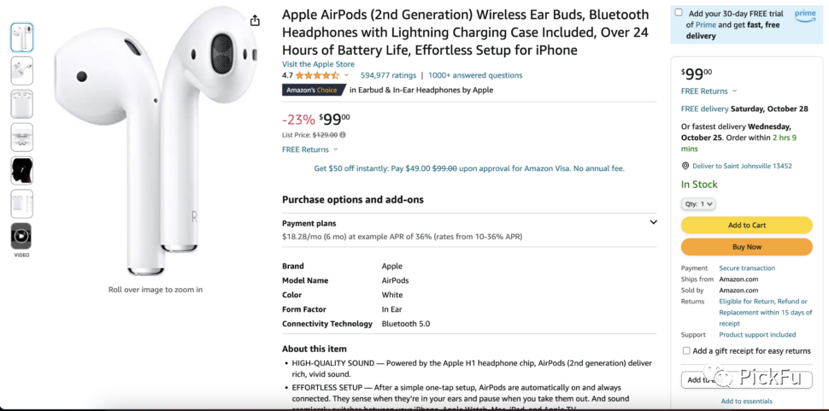Click the Add to Cart button
This screenshot has height=411, width=829.
[x=746, y=225]
